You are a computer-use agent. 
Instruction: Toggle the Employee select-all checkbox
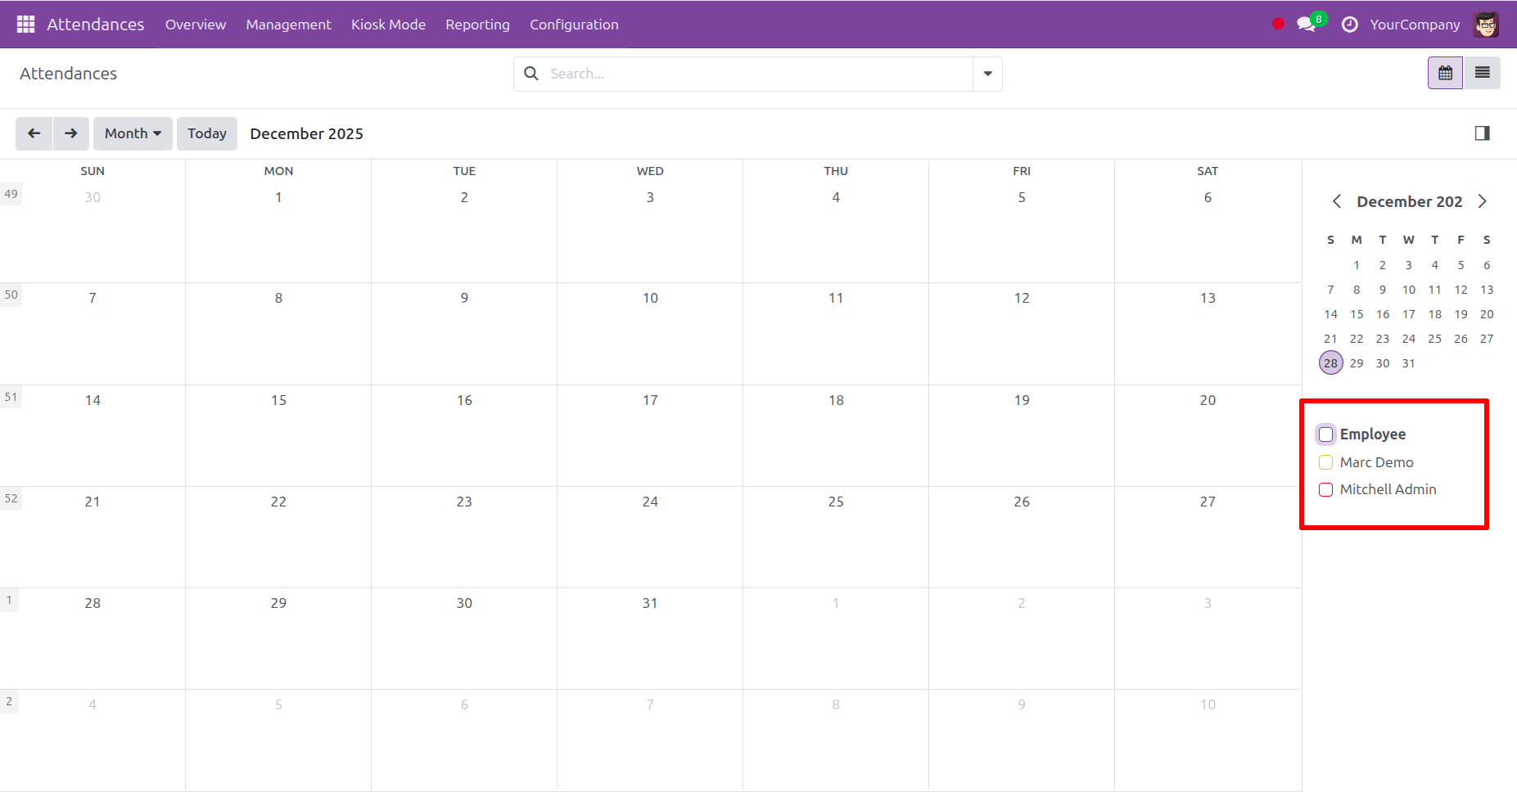click(x=1326, y=434)
